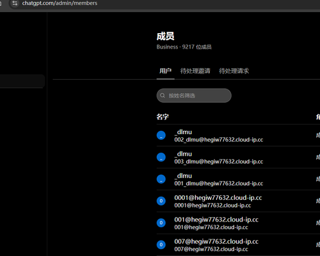Select email 002_dlmu@hegiw77632.cloud-ip.cc

[x=219, y=140]
